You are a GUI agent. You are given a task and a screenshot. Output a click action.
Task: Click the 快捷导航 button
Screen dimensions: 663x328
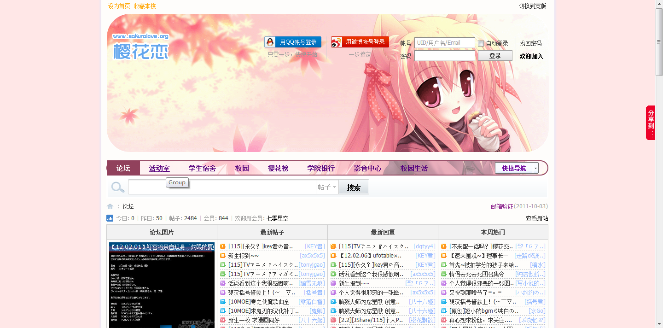point(514,168)
